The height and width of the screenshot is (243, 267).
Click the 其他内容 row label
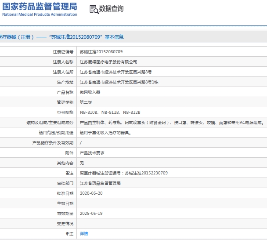tap(65, 163)
